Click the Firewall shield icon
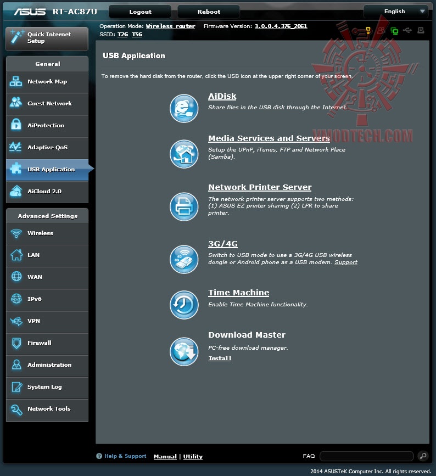This screenshot has height=476, width=436. click(16, 343)
